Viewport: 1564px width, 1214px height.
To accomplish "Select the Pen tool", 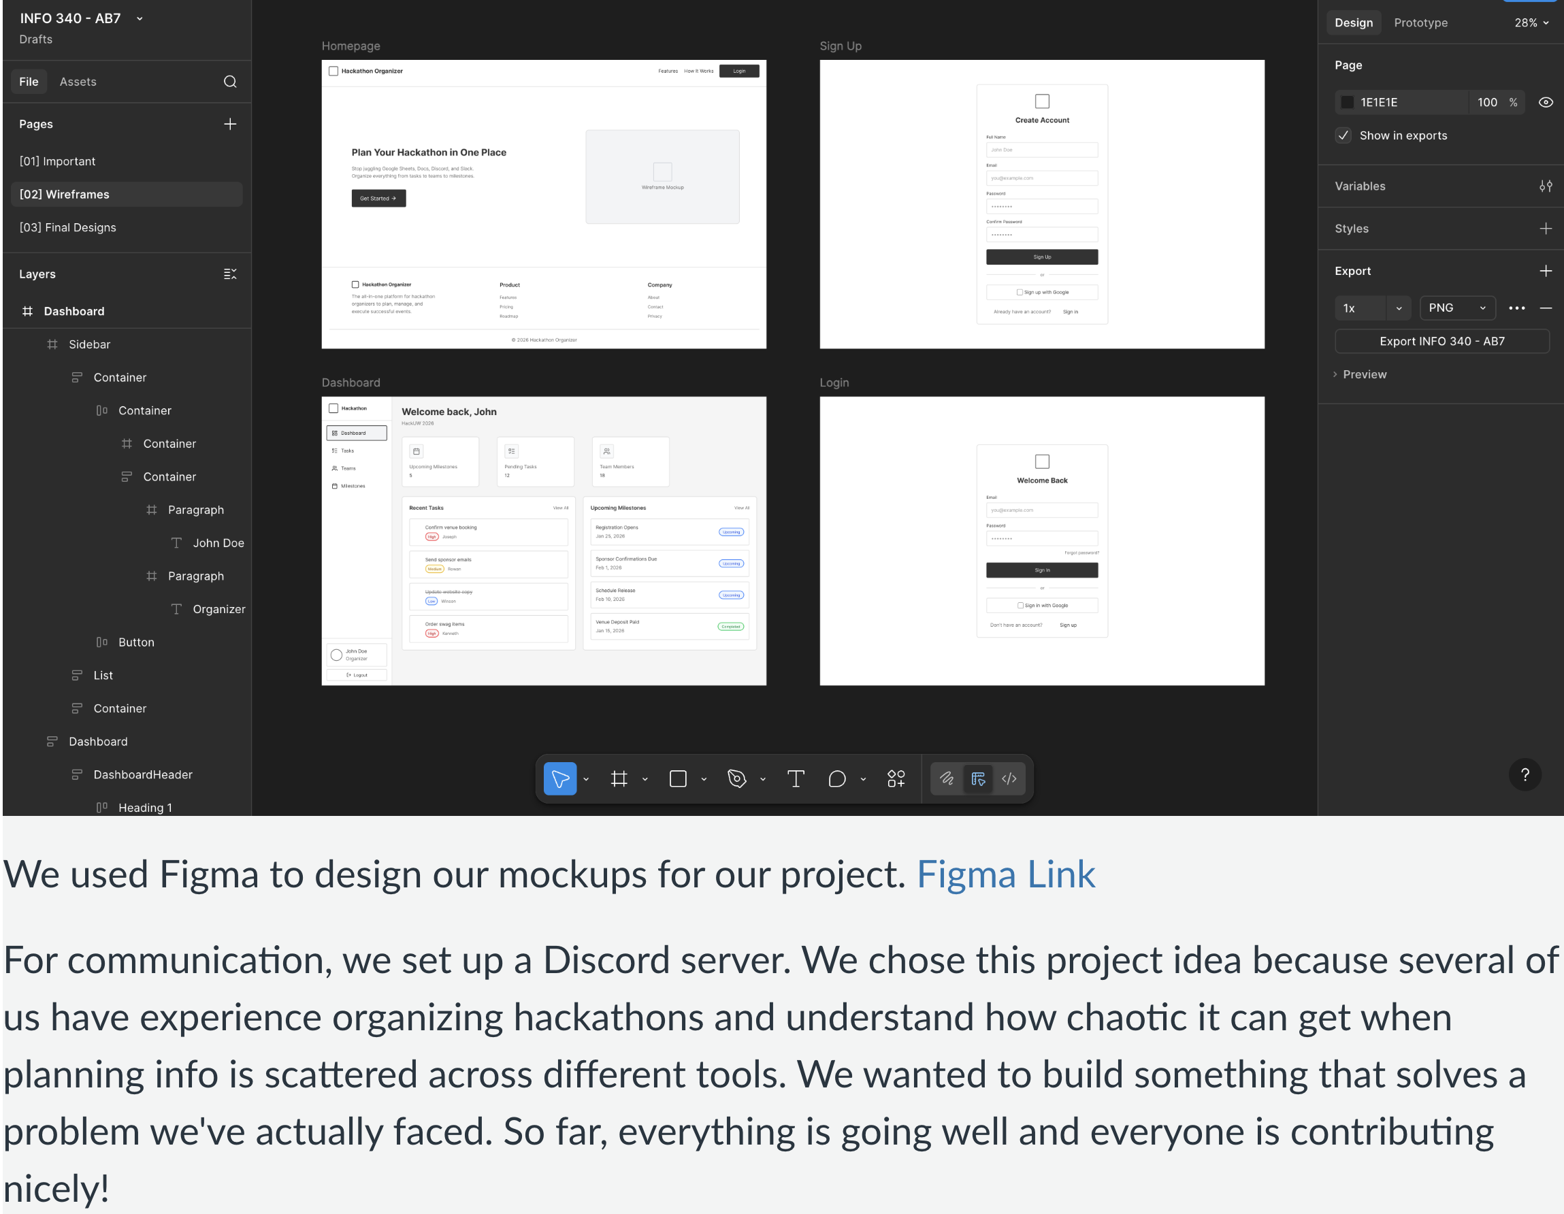I will pos(737,778).
